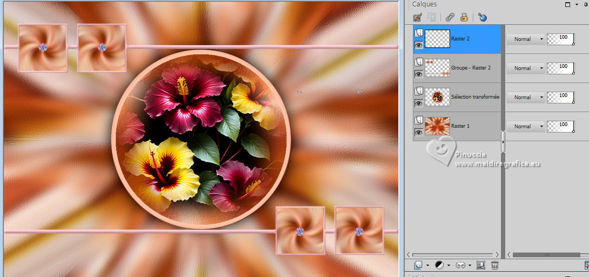The height and width of the screenshot is (277, 589).
Task: Click the new raster layer icon
Action: pyautogui.click(x=418, y=265)
